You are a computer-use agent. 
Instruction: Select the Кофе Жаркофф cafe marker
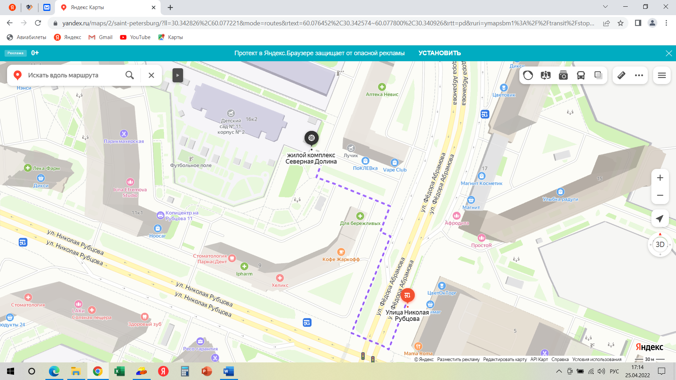click(x=341, y=252)
